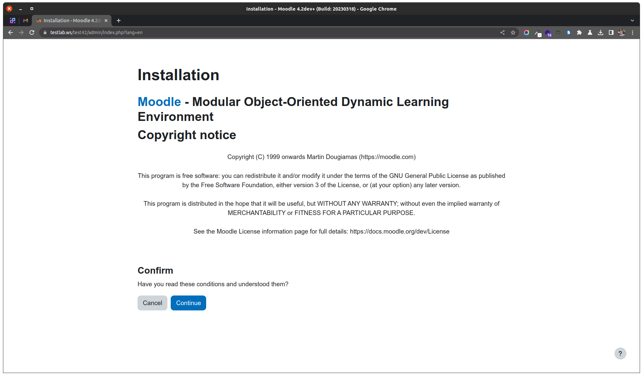Click the Copyright (C) 1999 onwards line
The width and height of the screenshot is (643, 376).
pyautogui.click(x=321, y=157)
